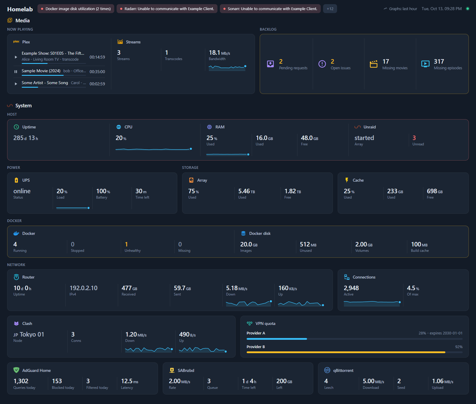Image resolution: width=476 pixels, height=404 pixels.
Task: Click the Clash Up speed sparkline
Action: tap(203, 349)
